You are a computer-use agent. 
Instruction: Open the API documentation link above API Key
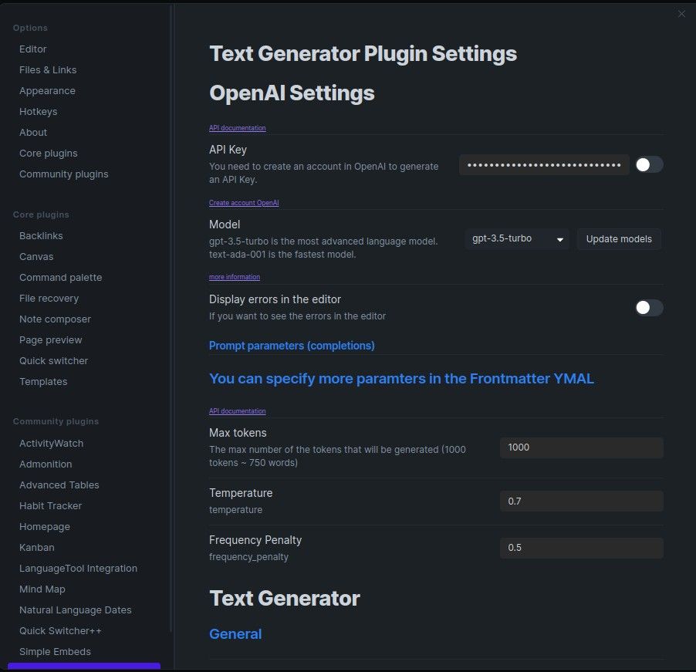tap(238, 128)
